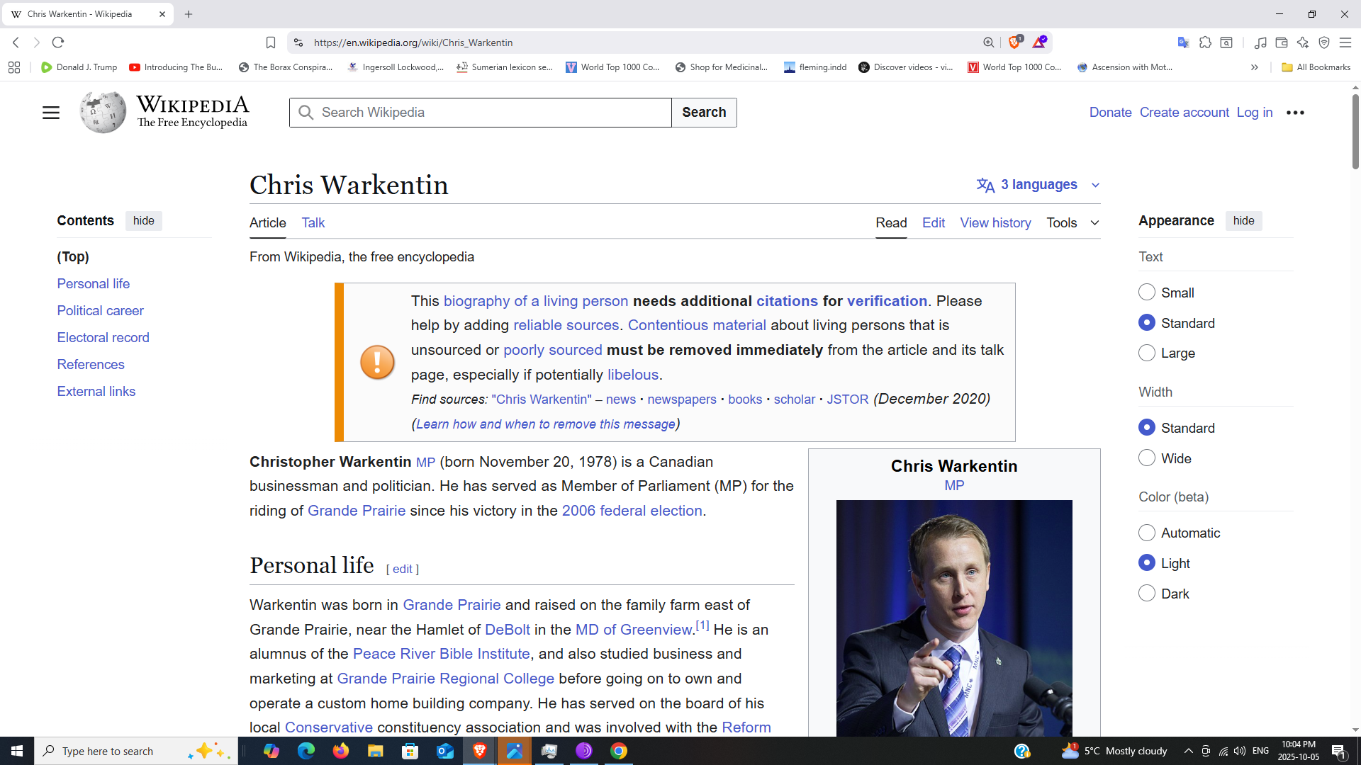1361x765 pixels.
Task: Click the Brave Rewards triangle icon
Action: pyautogui.click(x=1039, y=42)
